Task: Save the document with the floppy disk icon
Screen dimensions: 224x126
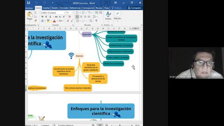Action: coord(29,3)
